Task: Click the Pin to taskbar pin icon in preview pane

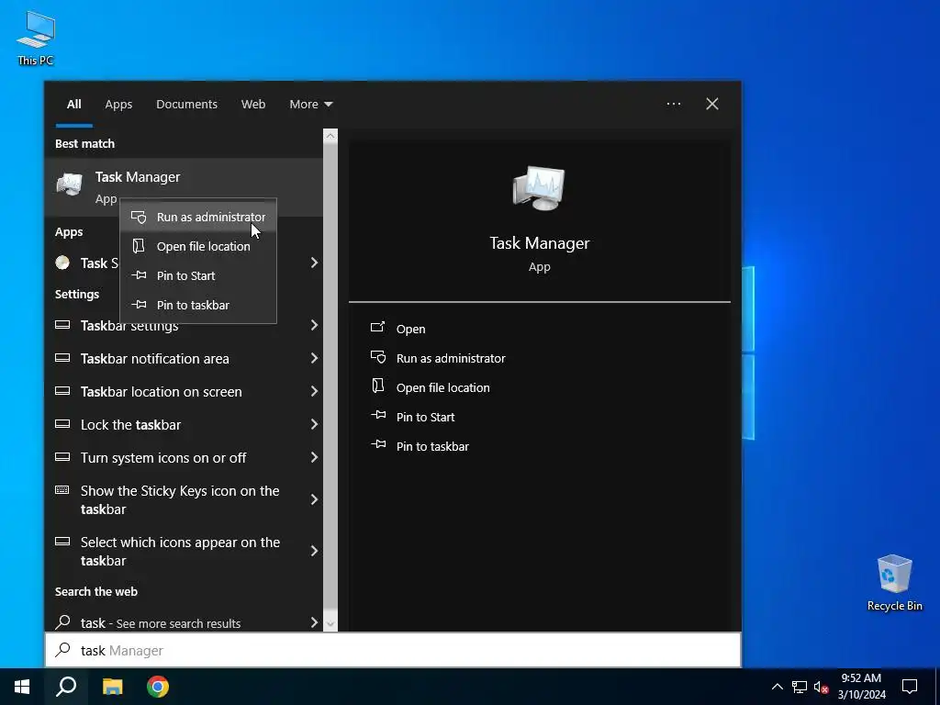Action: click(377, 444)
